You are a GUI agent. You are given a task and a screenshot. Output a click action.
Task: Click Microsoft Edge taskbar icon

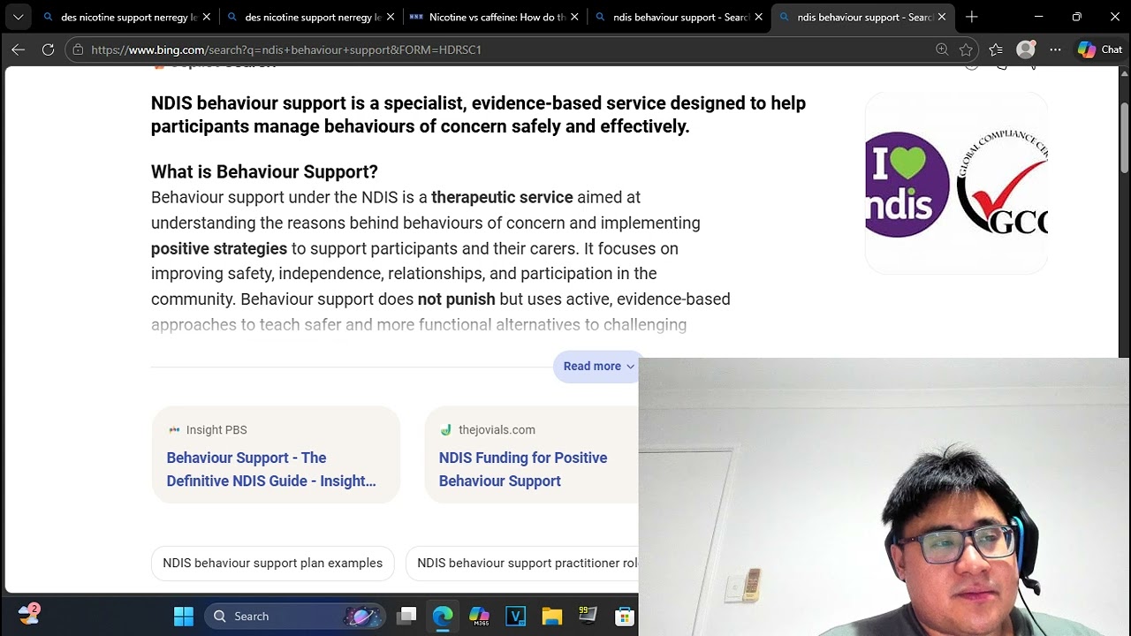[x=443, y=616]
